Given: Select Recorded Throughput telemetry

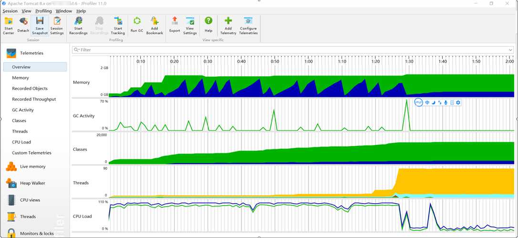Looking at the screenshot, I should coord(35,99).
